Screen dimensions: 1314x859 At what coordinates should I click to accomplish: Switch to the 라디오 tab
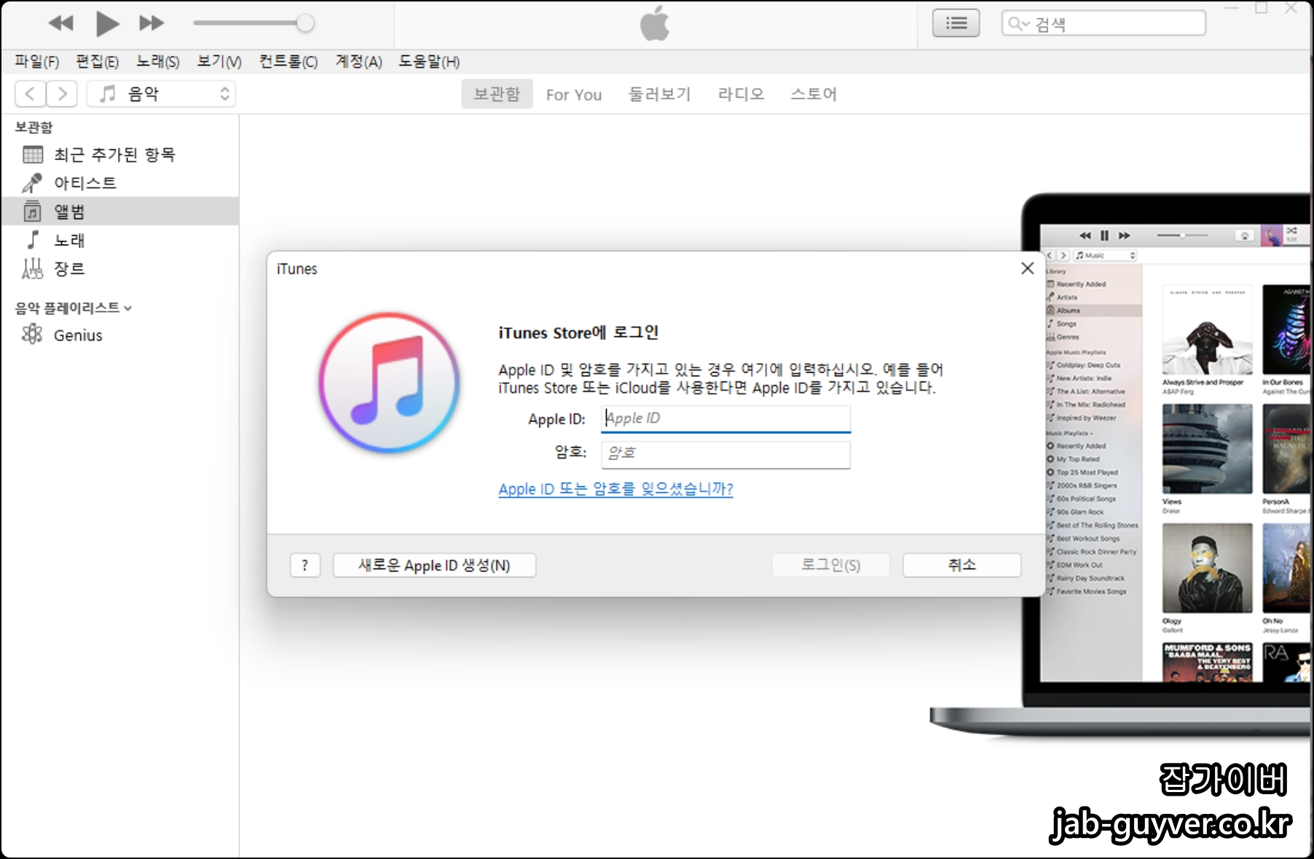(741, 94)
